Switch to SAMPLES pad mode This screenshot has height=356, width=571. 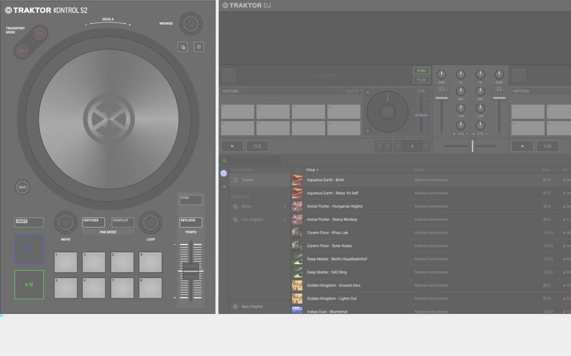123,222
